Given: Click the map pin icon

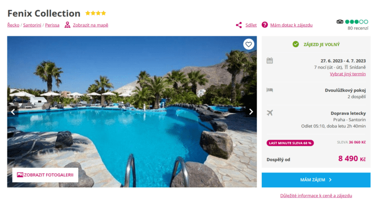Looking at the screenshot, I should (67, 25).
